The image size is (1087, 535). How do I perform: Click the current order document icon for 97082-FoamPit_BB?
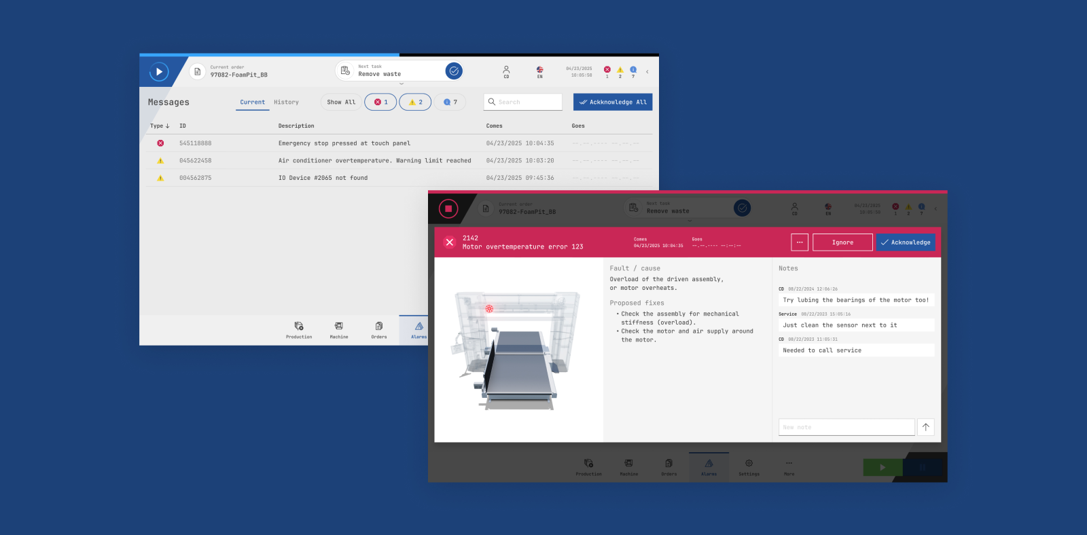(x=197, y=71)
